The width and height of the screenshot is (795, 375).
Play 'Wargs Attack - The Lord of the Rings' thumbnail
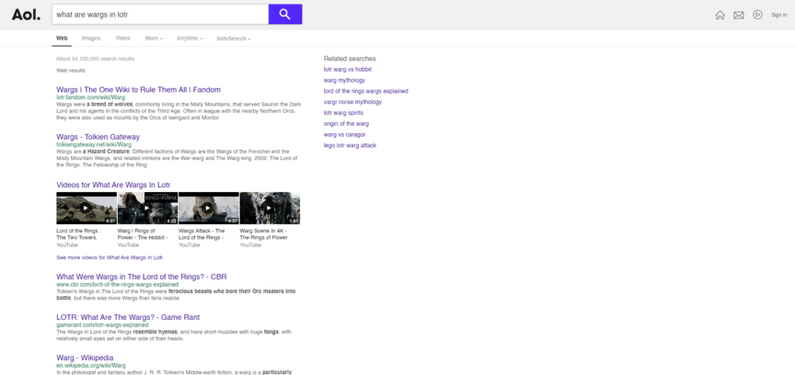208,208
